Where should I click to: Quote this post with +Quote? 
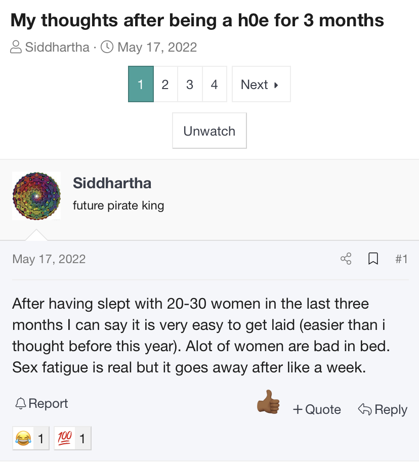317,409
